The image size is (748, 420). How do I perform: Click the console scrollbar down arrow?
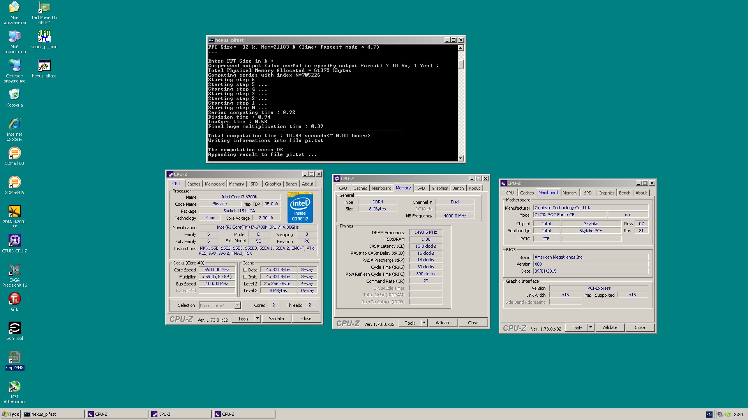(x=461, y=158)
